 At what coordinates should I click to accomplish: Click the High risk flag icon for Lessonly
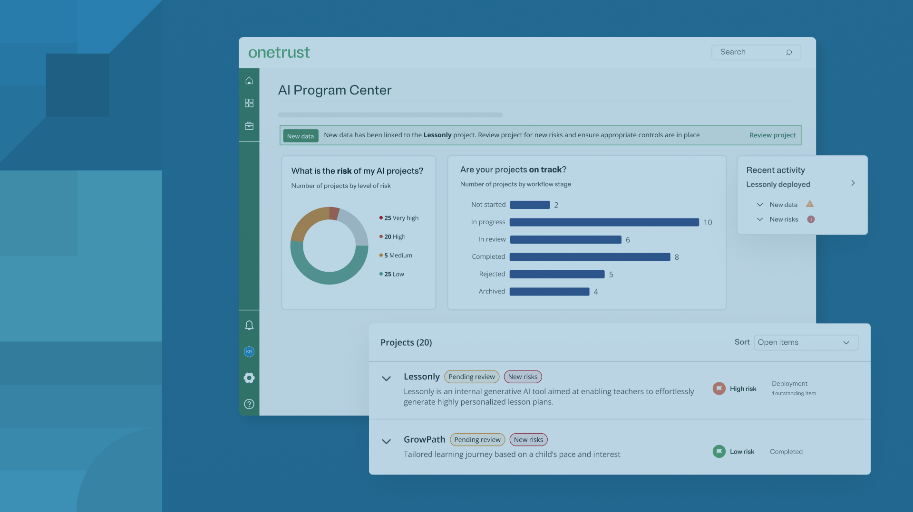(719, 389)
